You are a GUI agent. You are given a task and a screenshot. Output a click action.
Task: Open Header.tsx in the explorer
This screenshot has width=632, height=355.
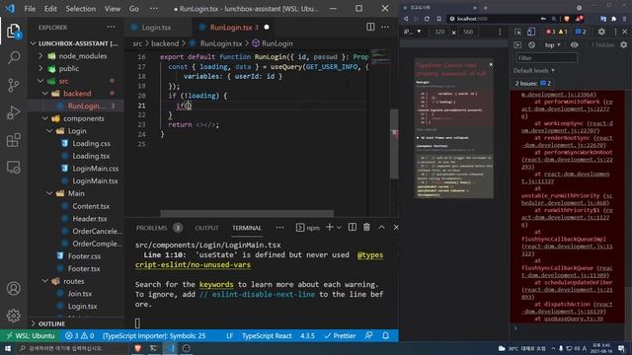[89, 219]
